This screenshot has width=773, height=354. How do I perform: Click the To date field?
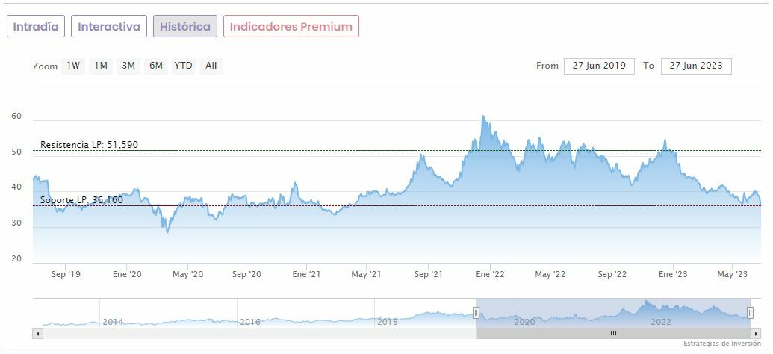(696, 66)
